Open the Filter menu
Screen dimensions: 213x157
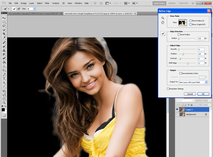[x=47, y=3]
